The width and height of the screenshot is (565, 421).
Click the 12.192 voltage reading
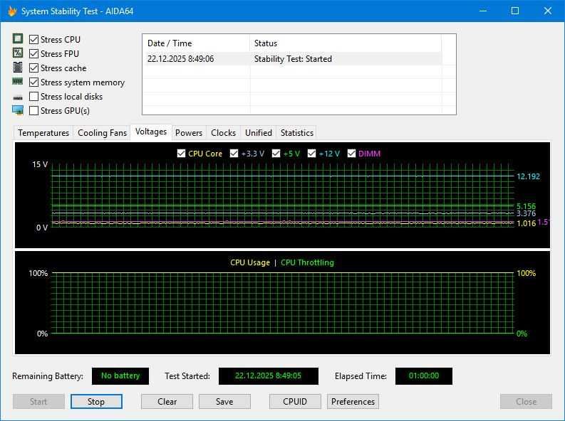(x=528, y=176)
